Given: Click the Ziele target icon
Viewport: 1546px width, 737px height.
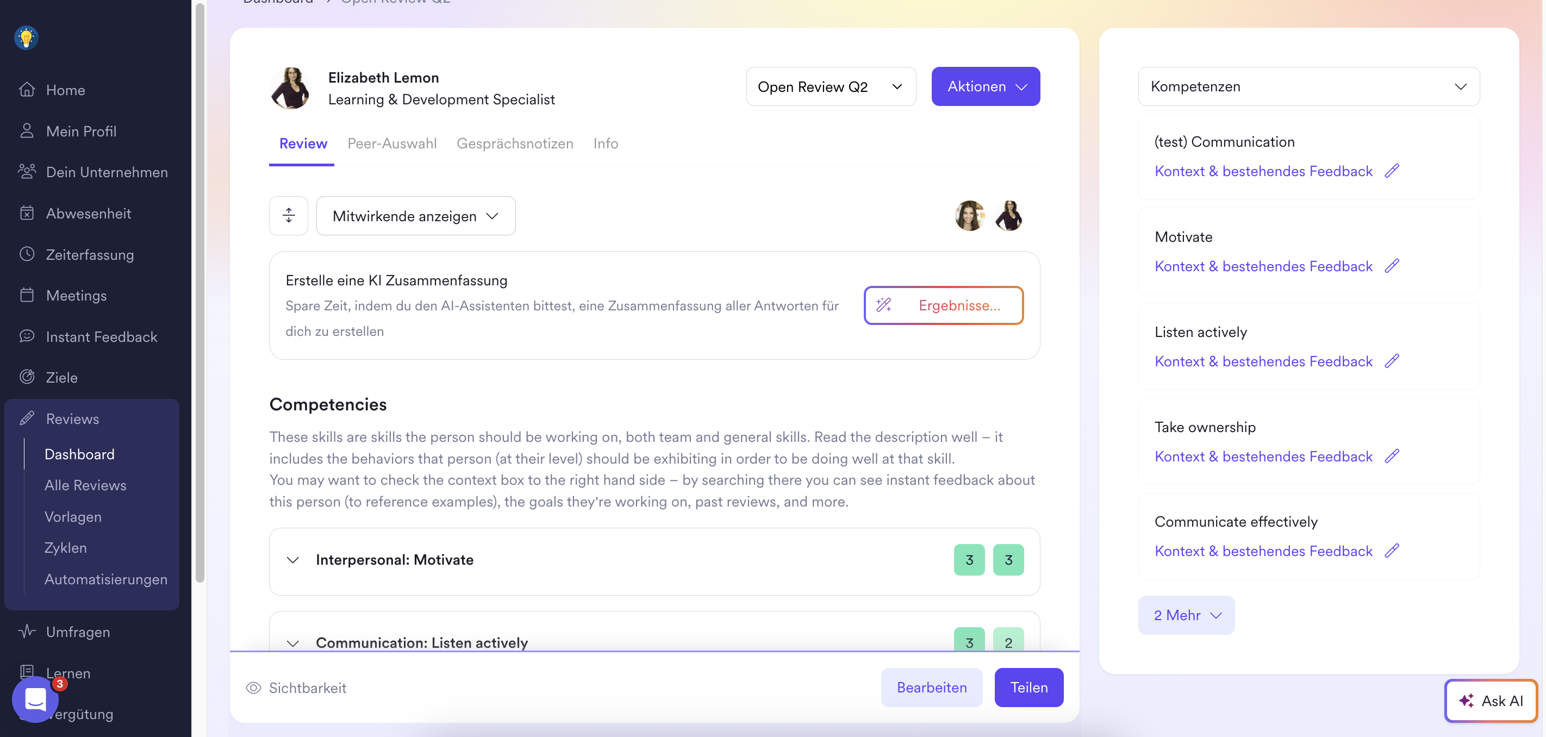Looking at the screenshot, I should tap(27, 377).
